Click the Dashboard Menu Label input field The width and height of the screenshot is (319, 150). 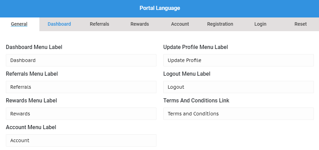point(81,60)
